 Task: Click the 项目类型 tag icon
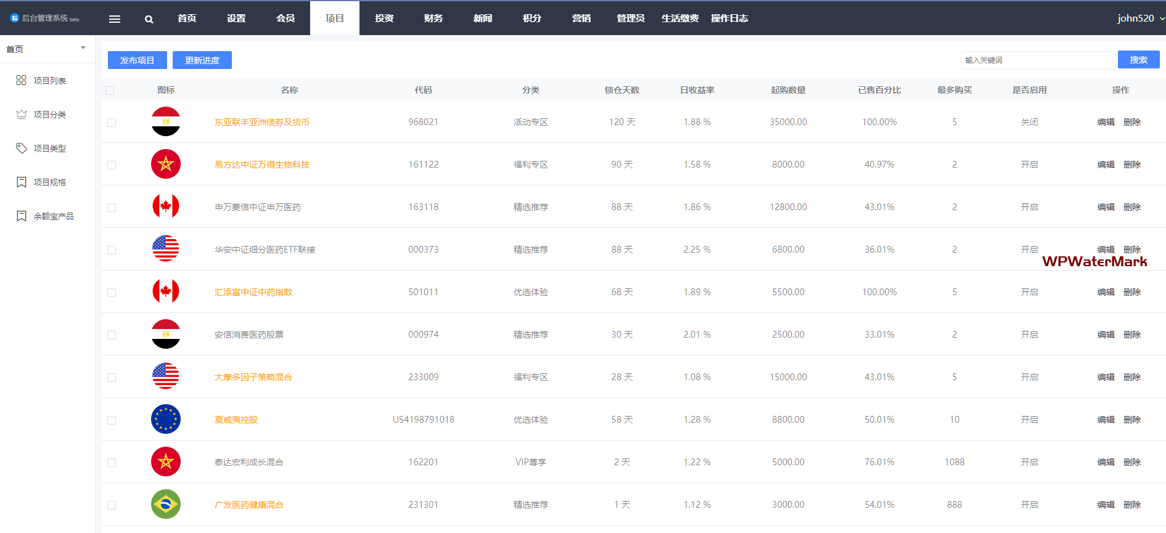pos(21,148)
